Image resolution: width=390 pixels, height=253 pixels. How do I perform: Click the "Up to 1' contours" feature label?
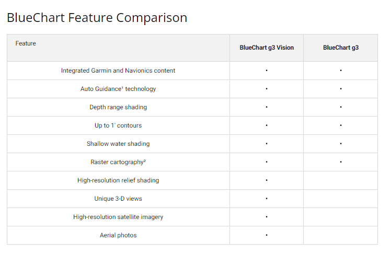tap(118, 125)
